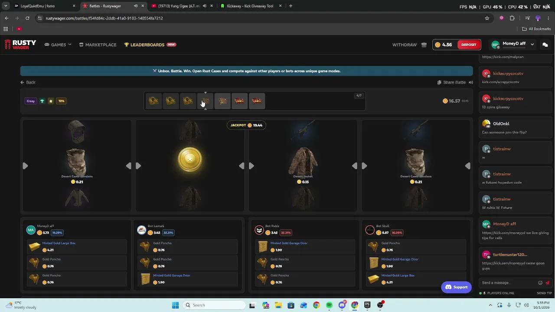Viewport: 555px width, 312px height.
Task: Click the MoneyD aff player avatar
Action: [31, 230]
